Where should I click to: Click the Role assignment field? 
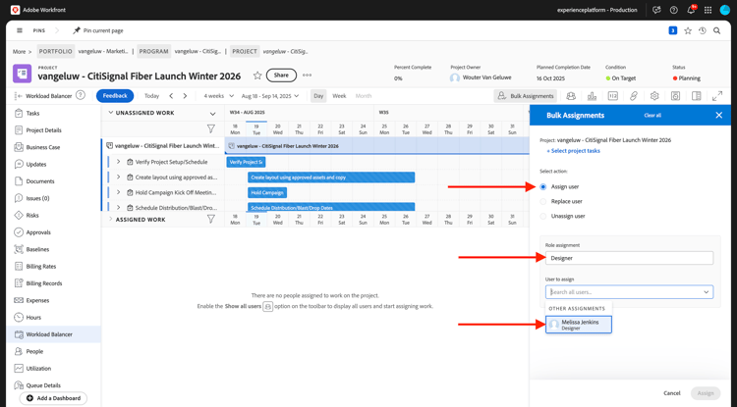[629, 258]
